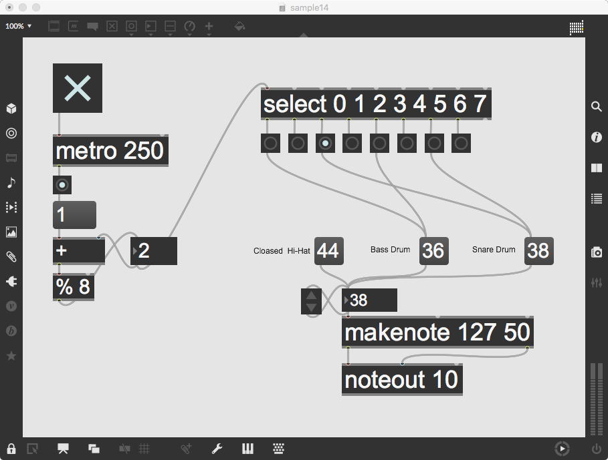Open the music note audio browser

pyautogui.click(x=11, y=183)
